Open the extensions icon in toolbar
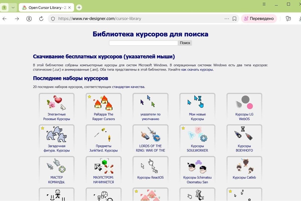 288,19
